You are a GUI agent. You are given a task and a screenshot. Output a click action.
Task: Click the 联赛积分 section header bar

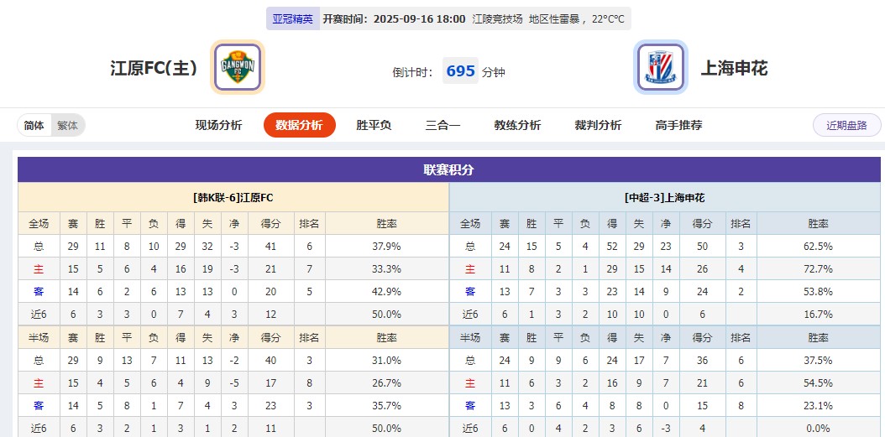pos(448,169)
